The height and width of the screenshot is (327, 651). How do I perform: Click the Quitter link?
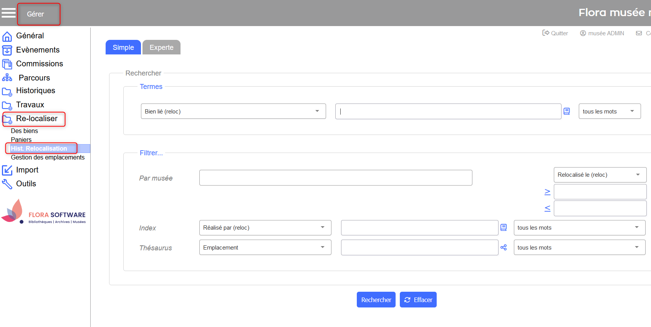pos(555,33)
